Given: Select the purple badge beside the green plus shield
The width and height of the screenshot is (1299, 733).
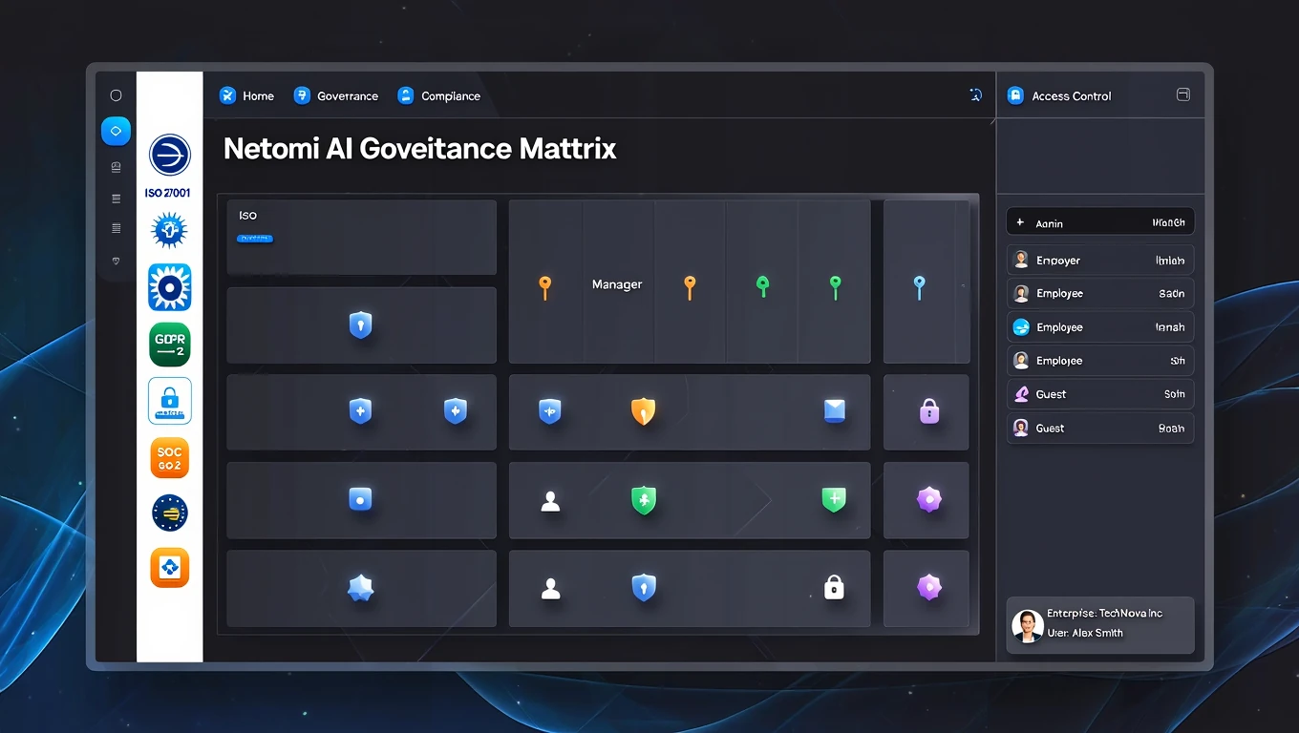Looking at the screenshot, I should tap(929, 499).
